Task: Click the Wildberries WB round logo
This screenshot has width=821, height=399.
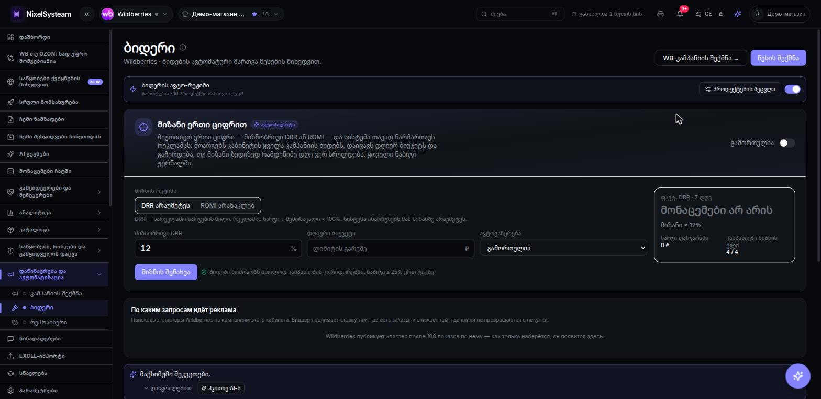Action: [107, 14]
